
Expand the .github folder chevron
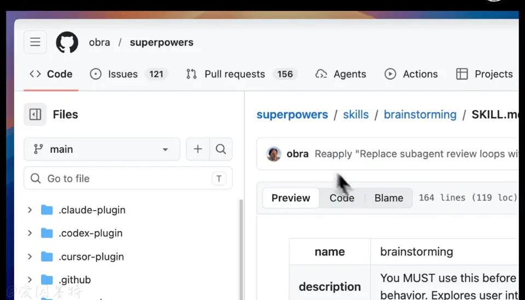[x=30, y=279]
